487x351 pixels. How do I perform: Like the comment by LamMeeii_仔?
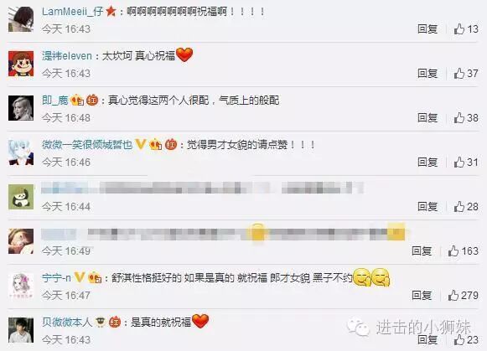coord(459,28)
